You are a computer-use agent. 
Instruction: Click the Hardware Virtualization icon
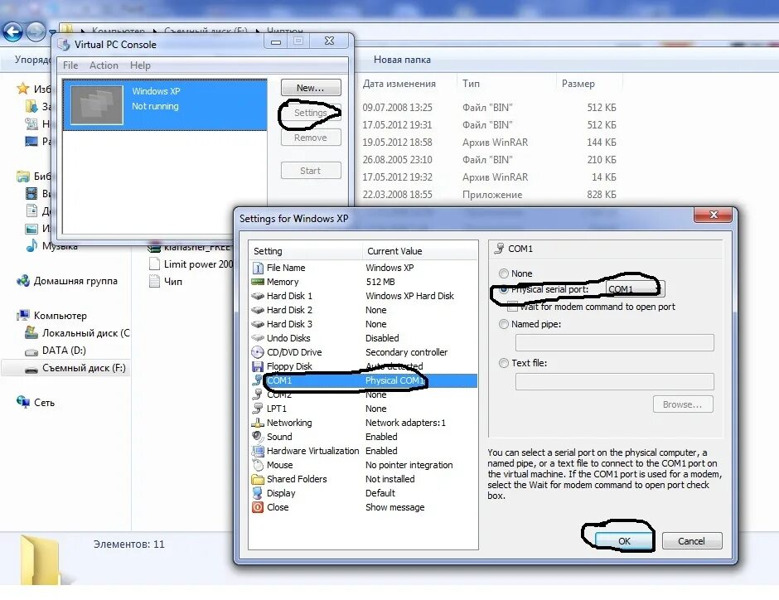(258, 451)
